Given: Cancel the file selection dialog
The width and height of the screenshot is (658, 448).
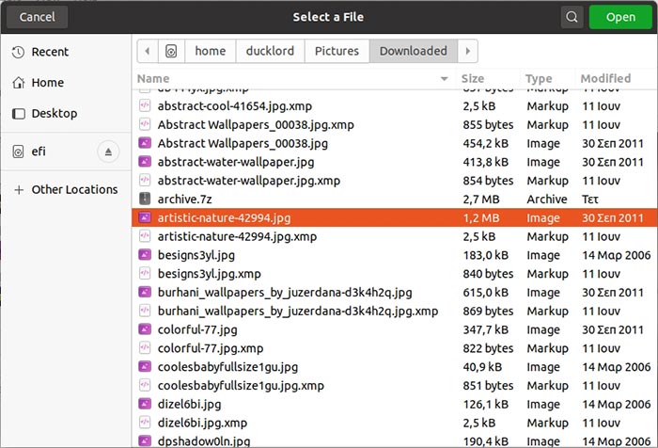Looking at the screenshot, I should pos(37,17).
